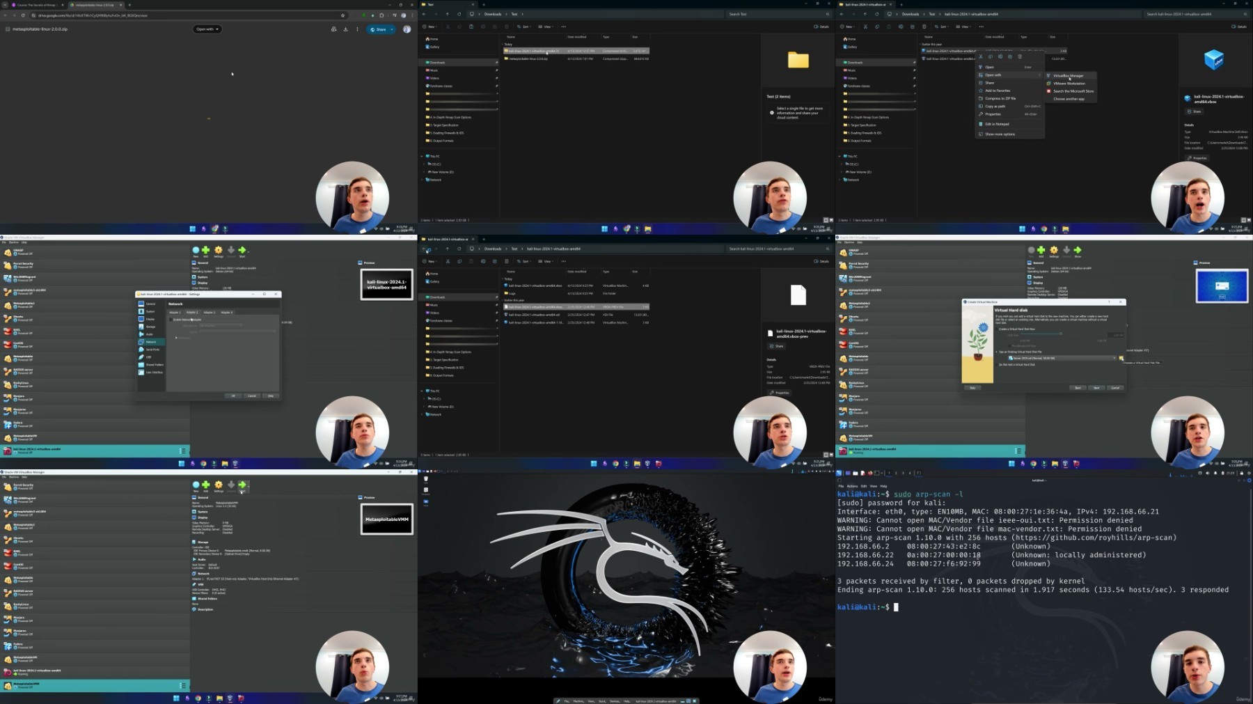This screenshot has height=704, width=1253.
Task: Select Do Not Add a Virtual Hard Disk
Action: click(1017, 364)
